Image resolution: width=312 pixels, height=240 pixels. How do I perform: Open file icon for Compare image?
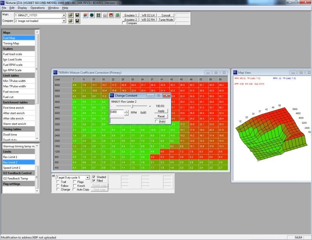pos(71,20)
